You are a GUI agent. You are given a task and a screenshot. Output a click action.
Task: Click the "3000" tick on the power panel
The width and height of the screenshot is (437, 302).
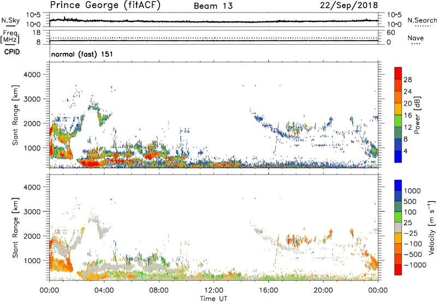[x=32, y=99]
